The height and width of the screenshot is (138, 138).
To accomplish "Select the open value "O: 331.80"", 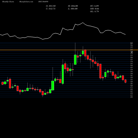I will [51, 6].
